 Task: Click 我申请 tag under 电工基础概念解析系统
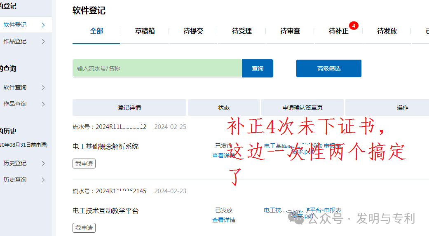84,164
